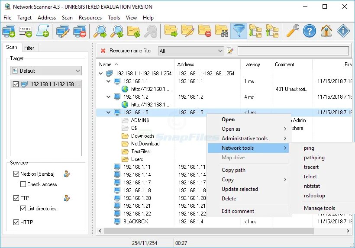Open the Resources menu
355x248 pixels.
click(x=90, y=18)
